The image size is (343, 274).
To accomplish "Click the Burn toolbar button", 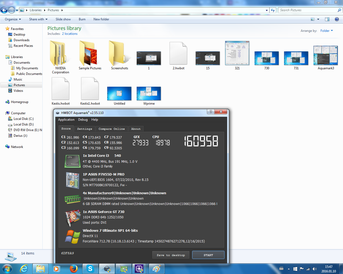I will (x=82, y=19).
